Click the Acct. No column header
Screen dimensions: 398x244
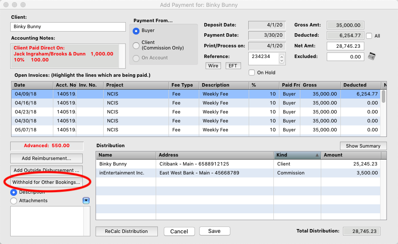[65, 85]
